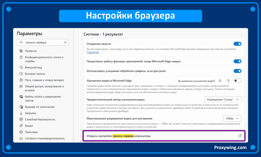The height and width of the screenshot is (157, 261).
Task: Open the 1080p resolution dropdown
Action: (x=232, y=118)
